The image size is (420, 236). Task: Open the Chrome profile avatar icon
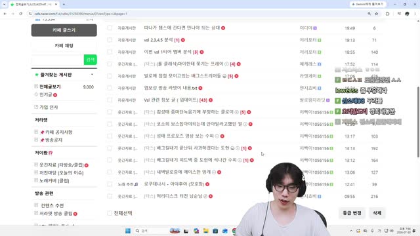407,14
